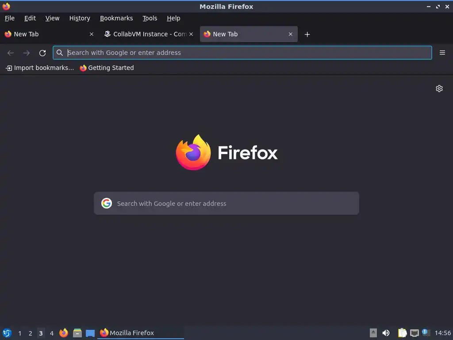This screenshot has width=453, height=340.
Task: Click the Firefox icon in title bar
Action: 6,6
